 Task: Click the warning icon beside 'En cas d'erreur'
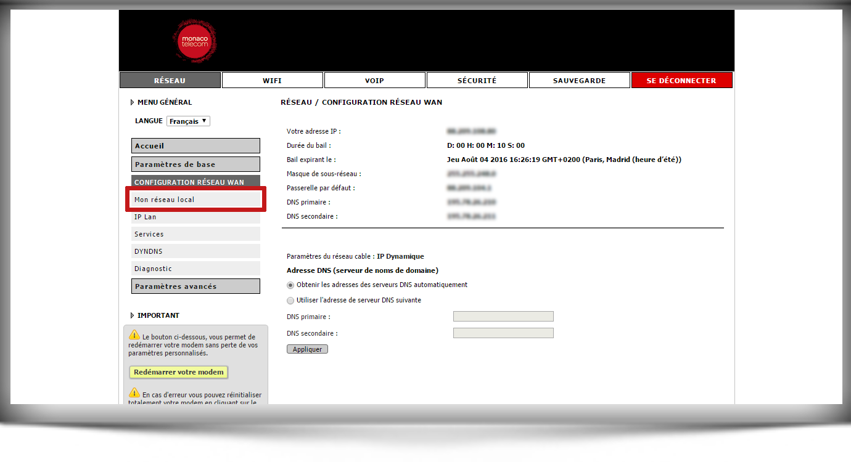tap(134, 393)
